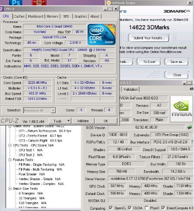Viewport: 194px width, 211px height.
Task: Select Vertex Shader - Complex row
Action: pyautogui.click(x=41, y=184)
